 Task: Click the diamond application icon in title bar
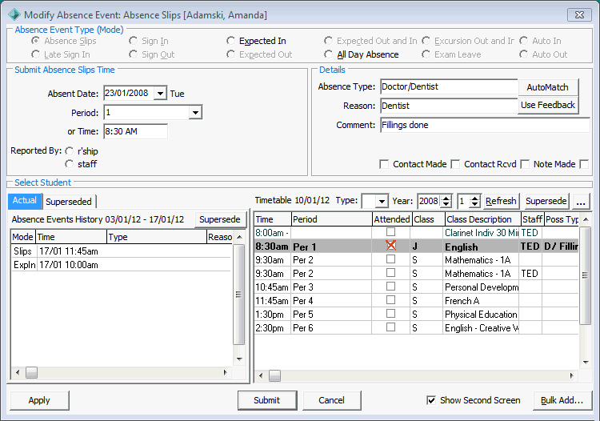pos(14,15)
